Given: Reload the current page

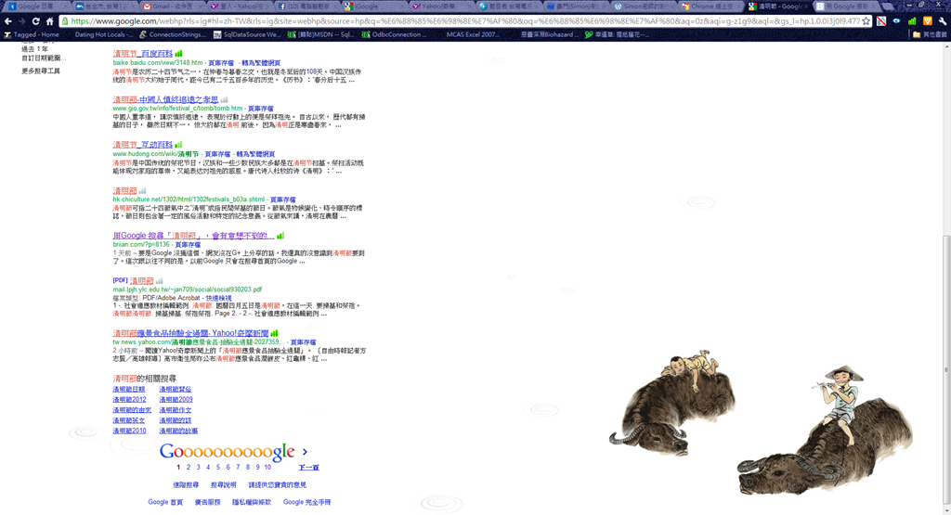Looking at the screenshot, I should 36,21.
